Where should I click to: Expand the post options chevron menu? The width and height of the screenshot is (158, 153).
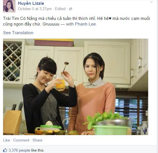tap(152, 2)
